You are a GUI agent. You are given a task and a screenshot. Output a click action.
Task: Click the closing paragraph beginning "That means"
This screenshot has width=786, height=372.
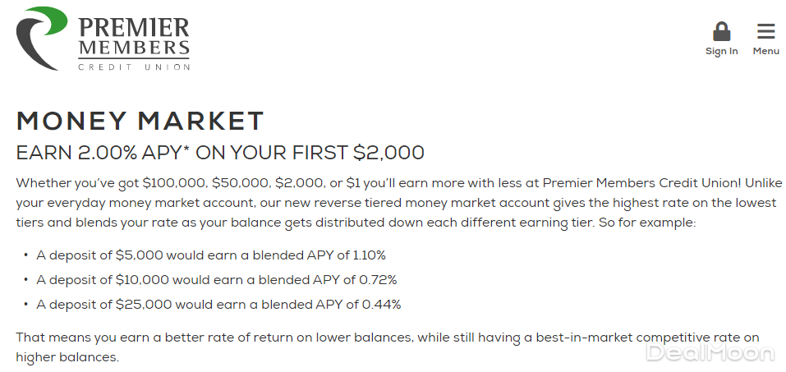click(x=386, y=338)
